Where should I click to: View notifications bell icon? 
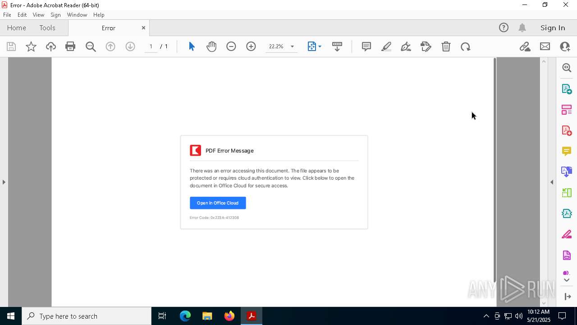click(x=522, y=28)
